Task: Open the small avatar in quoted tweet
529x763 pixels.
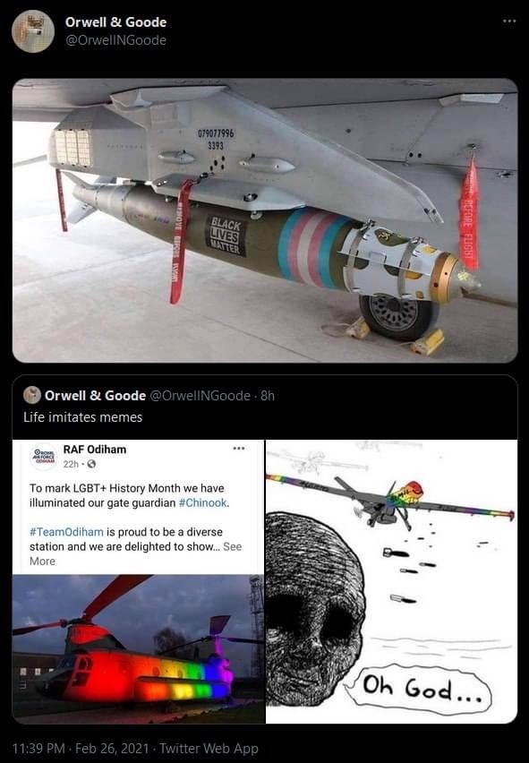Action: pos(32,395)
